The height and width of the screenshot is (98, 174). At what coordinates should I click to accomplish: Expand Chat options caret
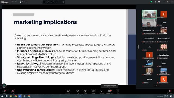coord(80,91)
